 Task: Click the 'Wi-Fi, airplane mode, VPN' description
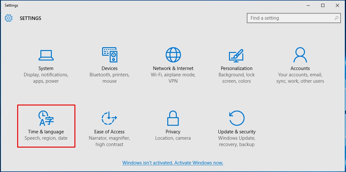pyautogui.click(x=173, y=78)
